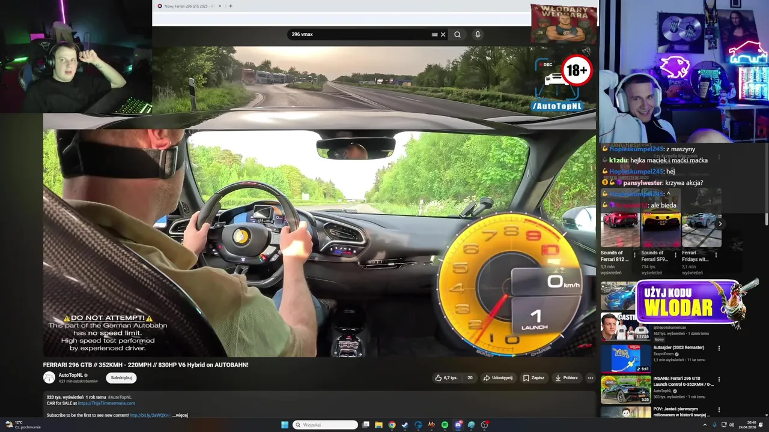Screen dimensions: 769x432
Task: Click the 'Włodary Wecwara' logo overlay
Action: point(564,24)
